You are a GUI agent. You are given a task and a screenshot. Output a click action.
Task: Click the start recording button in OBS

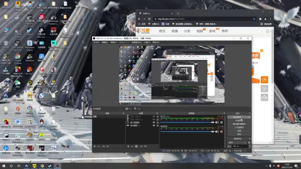239,121
